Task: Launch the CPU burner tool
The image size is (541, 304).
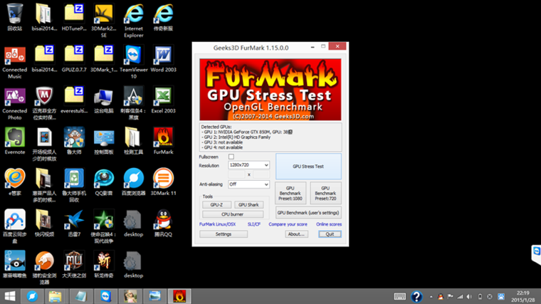Action: 233,214
